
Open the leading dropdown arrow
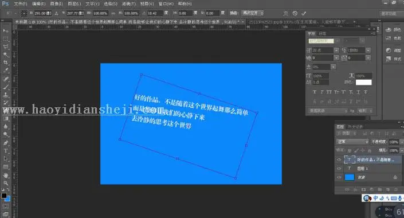pyautogui.click(x=368, y=50)
